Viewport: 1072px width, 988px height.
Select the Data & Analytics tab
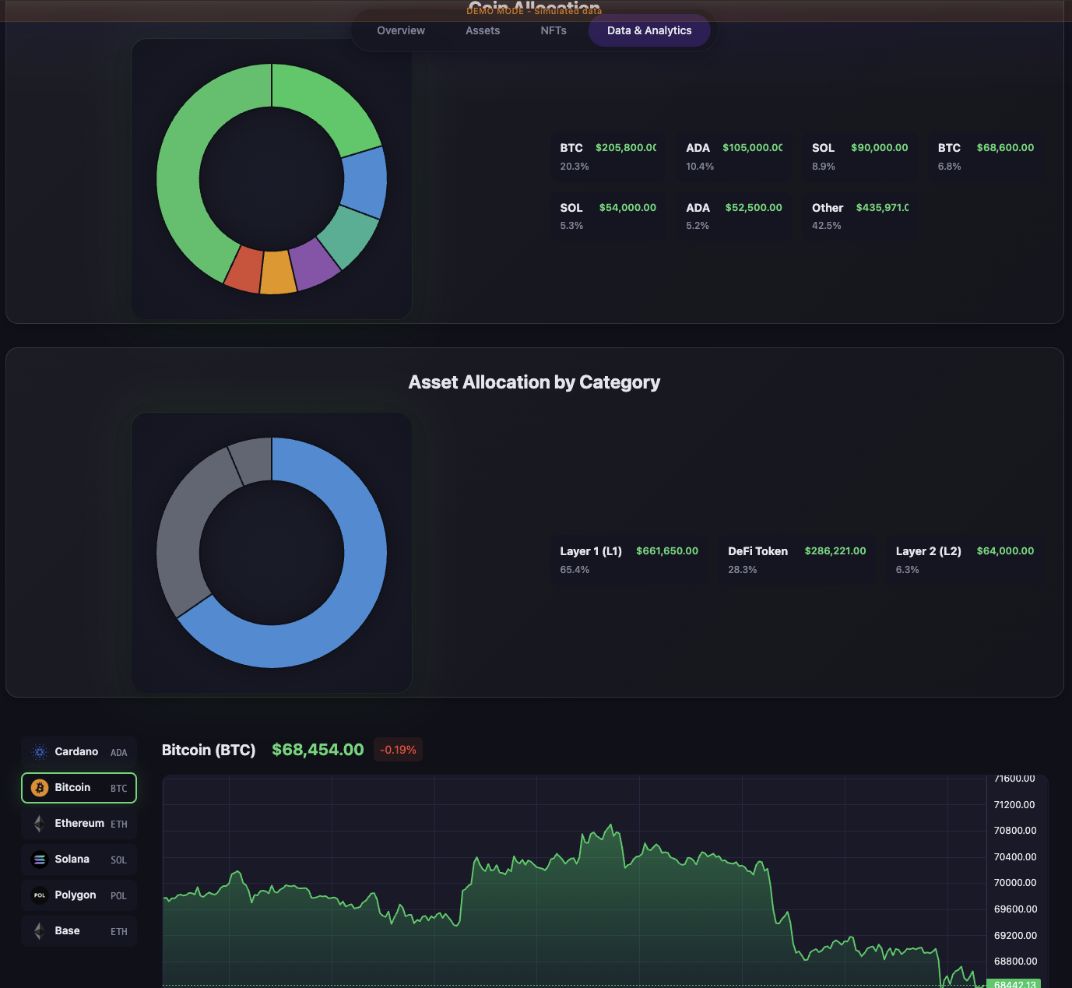[648, 30]
